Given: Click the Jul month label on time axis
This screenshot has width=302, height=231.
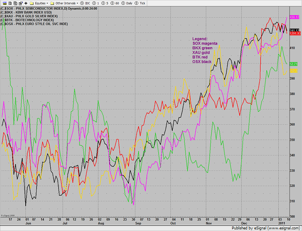Looking at the screenshot, I should click(x=65, y=223).
